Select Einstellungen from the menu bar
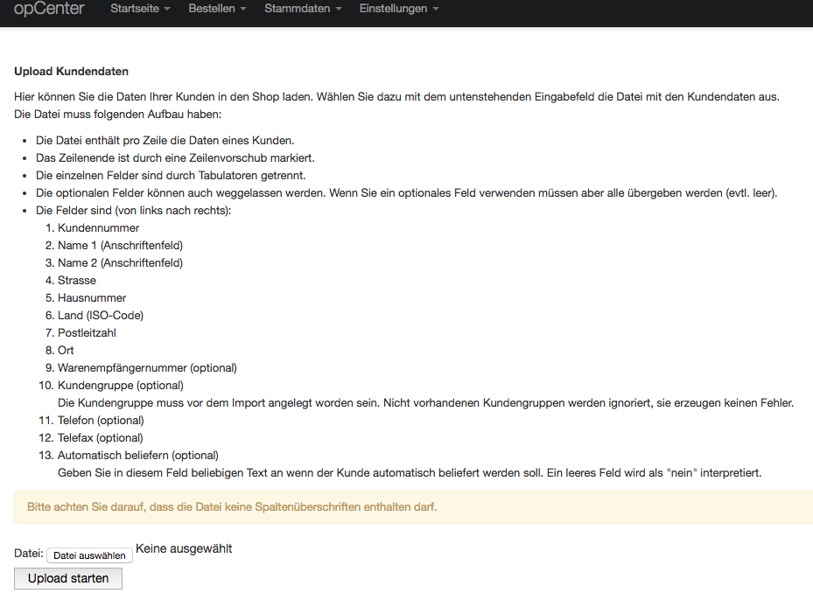The height and width of the screenshot is (600, 813). (394, 10)
